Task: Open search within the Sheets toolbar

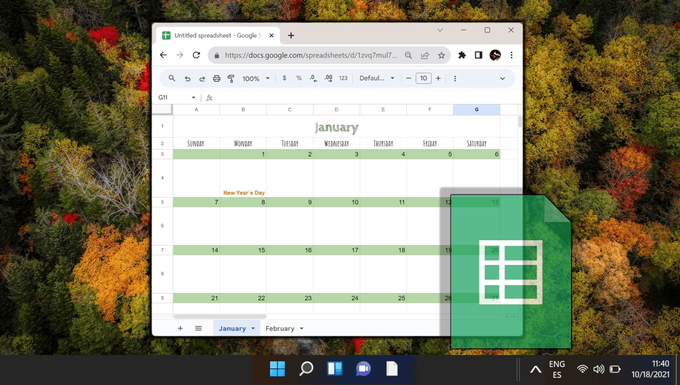Action: (172, 78)
